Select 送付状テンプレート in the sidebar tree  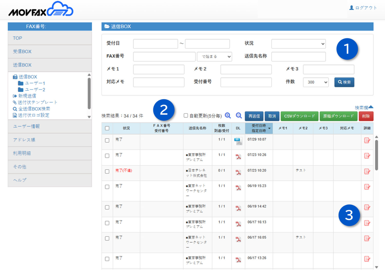click(x=35, y=102)
